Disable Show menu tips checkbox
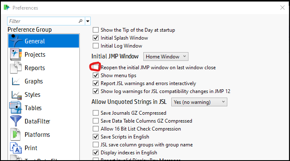Image resolution: width=290 pixels, height=161 pixels. tap(96, 75)
